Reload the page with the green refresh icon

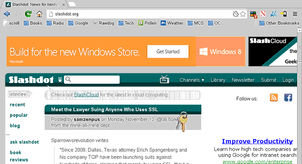28,14
